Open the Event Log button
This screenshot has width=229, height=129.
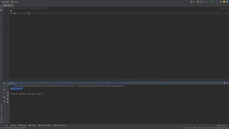coord(221,125)
